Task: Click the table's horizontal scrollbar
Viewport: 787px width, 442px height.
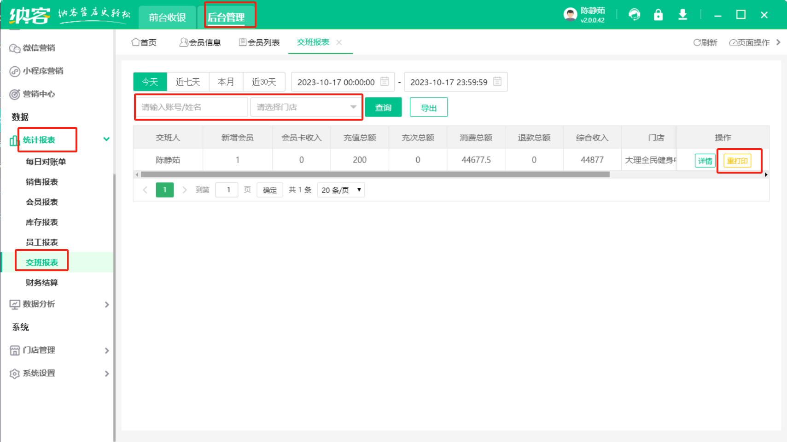Action: [375, 174]
